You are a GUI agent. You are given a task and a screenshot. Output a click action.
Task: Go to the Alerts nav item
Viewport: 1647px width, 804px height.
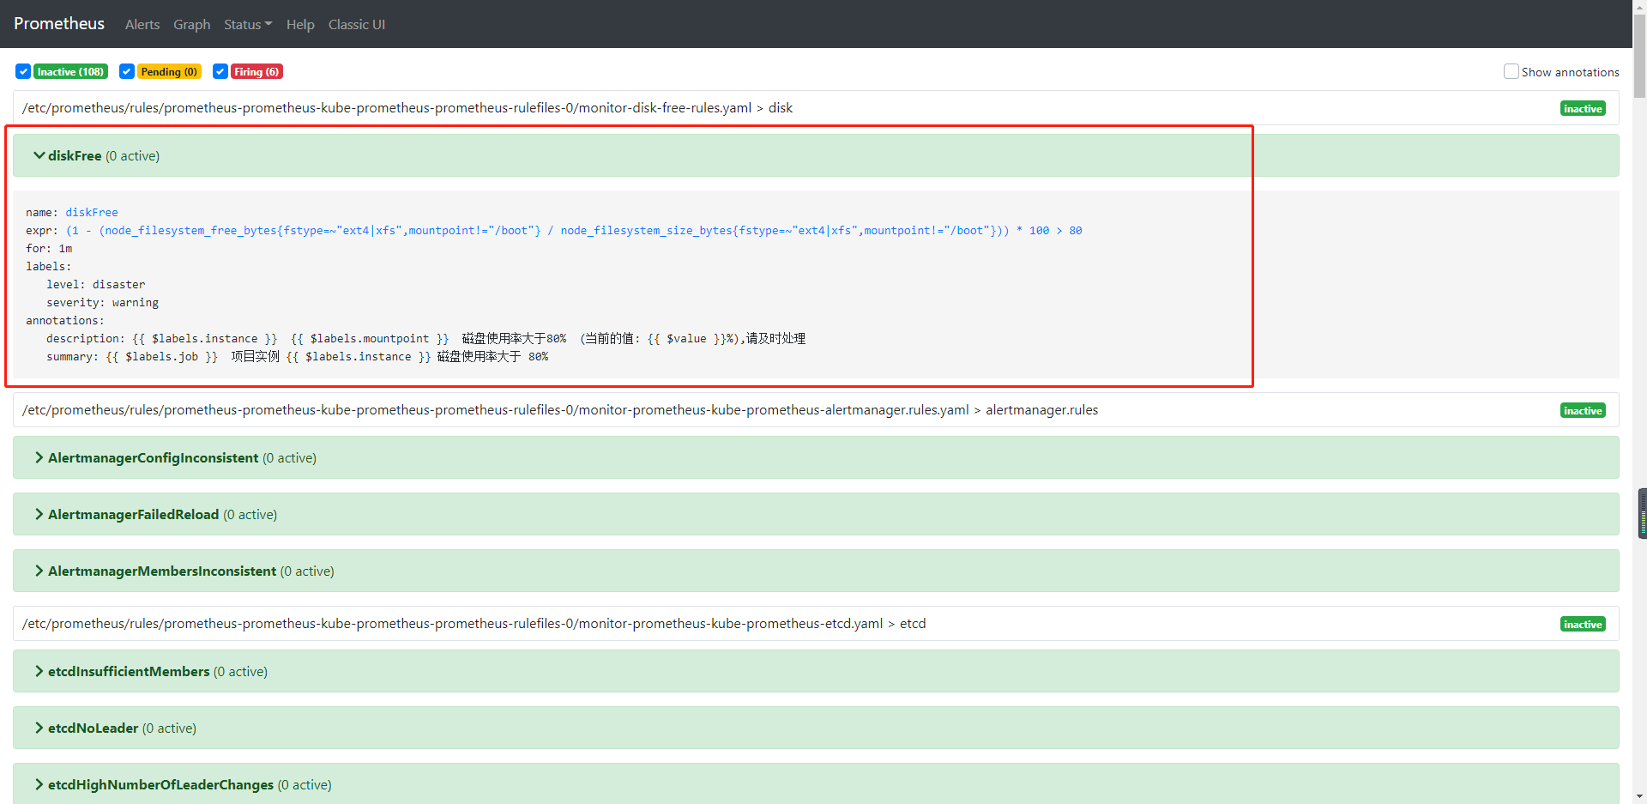click(142, 25)
